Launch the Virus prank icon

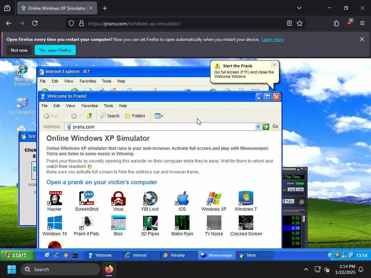pyautogui.click(x=118, y=201)
